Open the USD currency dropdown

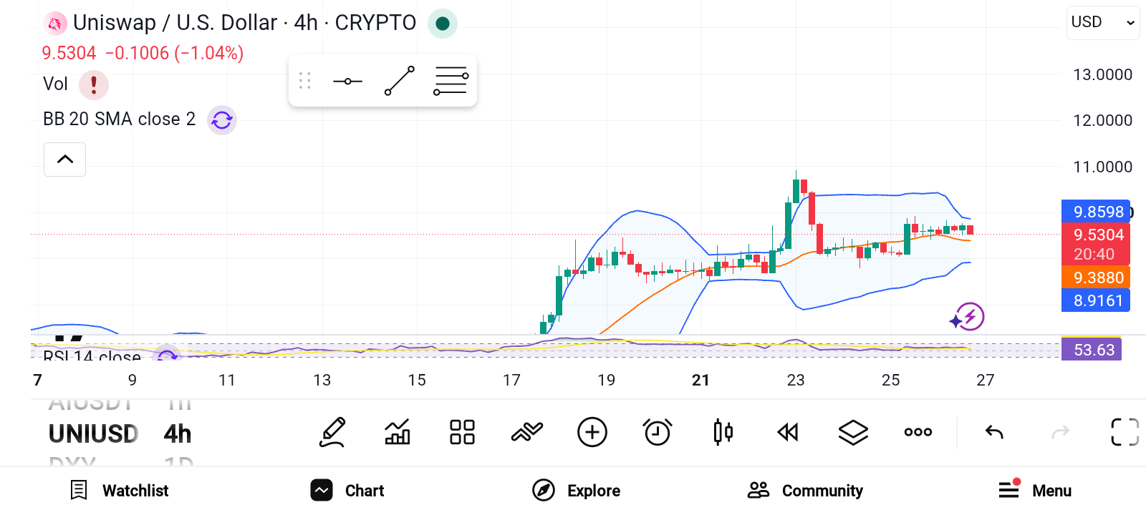[x=1103, y=22]
